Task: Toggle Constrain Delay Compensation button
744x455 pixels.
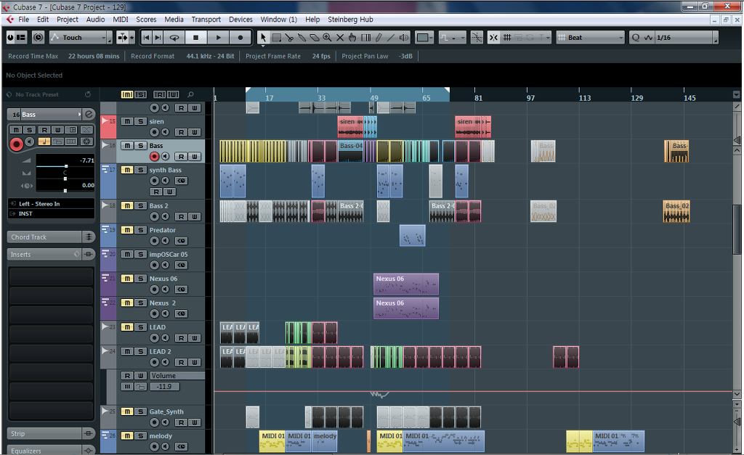Action: 39,38
